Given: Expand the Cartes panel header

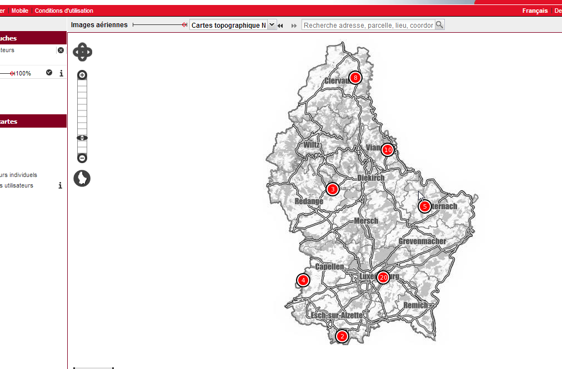Looking at the screenshot, I should click(x=33, y=121).
